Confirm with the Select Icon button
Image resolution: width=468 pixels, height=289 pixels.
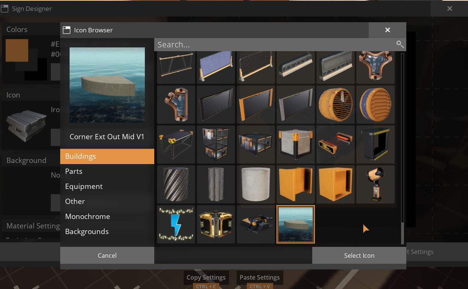coord(359,256)
